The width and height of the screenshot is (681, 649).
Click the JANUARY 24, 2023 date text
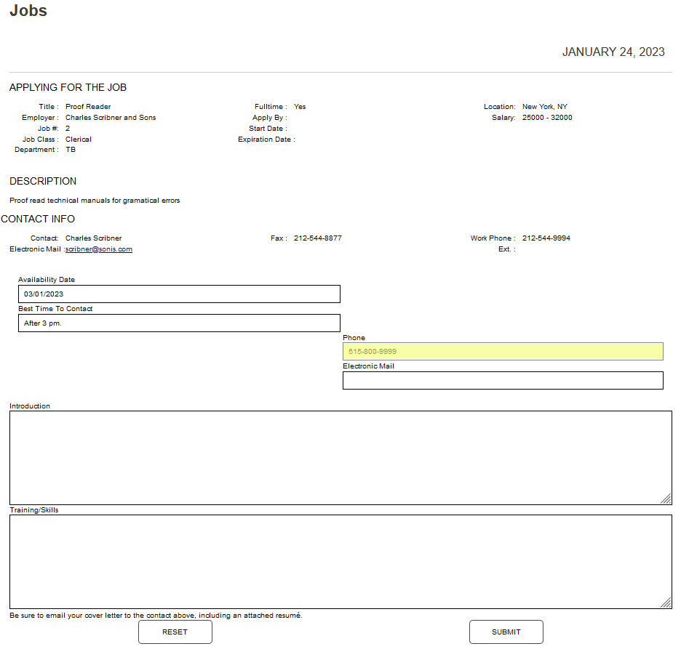click(x=613, y=52)
